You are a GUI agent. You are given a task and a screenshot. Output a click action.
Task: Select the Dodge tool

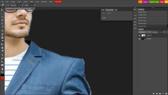point(2,51)
